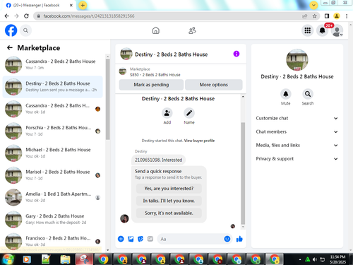Click the Add people icon in chat

[x=167, y=113]
